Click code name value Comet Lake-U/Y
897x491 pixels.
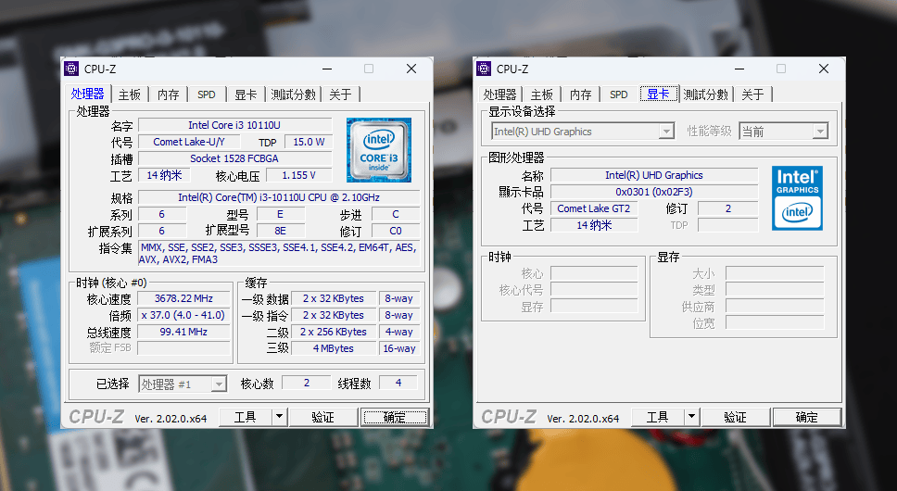point(189,142)
